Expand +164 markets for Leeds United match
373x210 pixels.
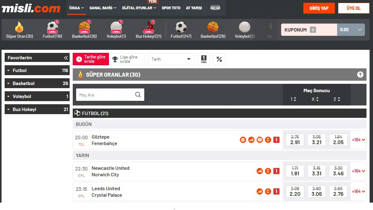click(x=358, y=191)
